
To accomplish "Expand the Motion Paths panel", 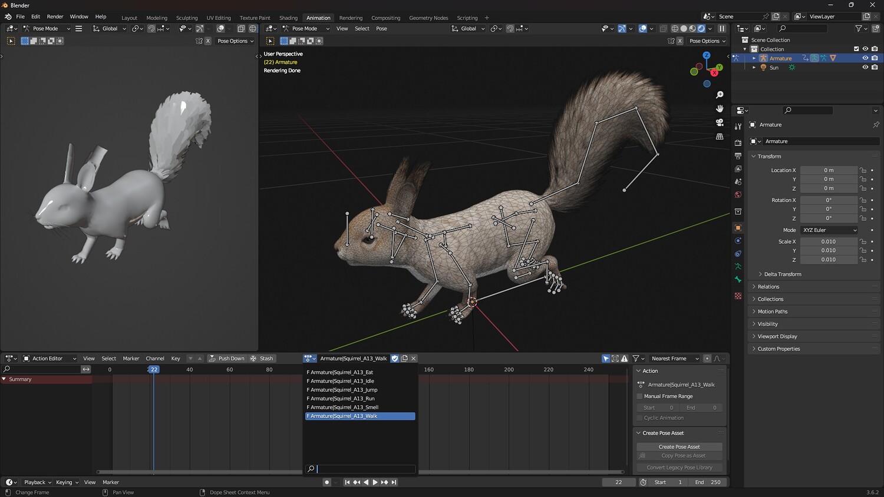I will point(772,312).
